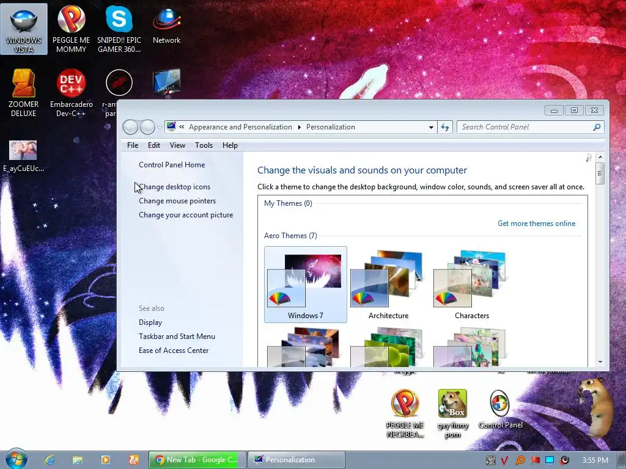Click Get more themes online link

coord(536,224)
